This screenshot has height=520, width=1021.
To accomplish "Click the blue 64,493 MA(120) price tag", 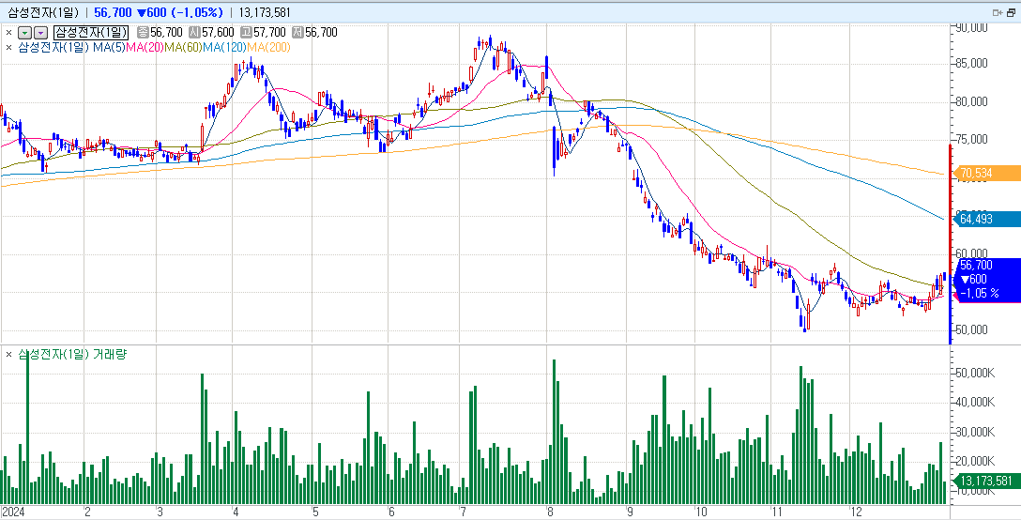I will [986, 219].
